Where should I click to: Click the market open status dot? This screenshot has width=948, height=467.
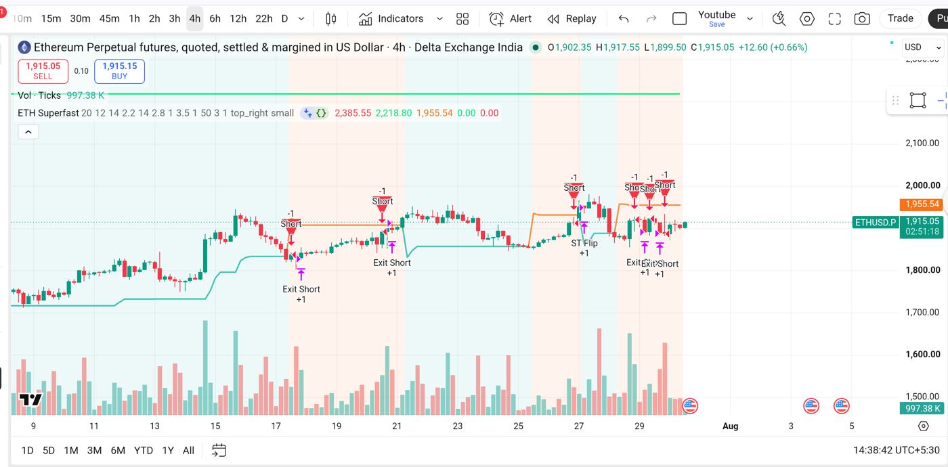(536, 47)
